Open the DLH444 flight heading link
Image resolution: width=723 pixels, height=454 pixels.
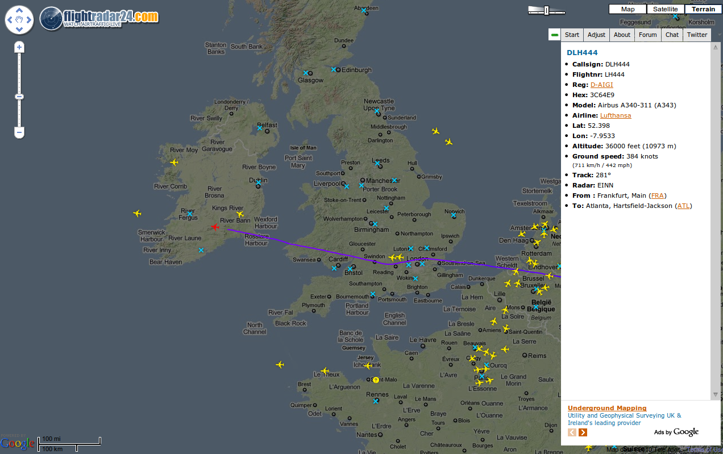(x=582, y=53)
